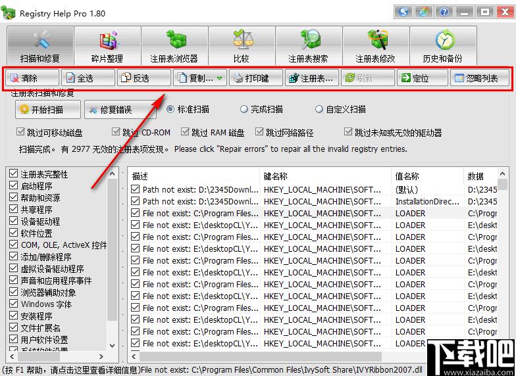Switch to the 比较 tab
The height and width of the screenshot is (376, 516).
[242, 46]
